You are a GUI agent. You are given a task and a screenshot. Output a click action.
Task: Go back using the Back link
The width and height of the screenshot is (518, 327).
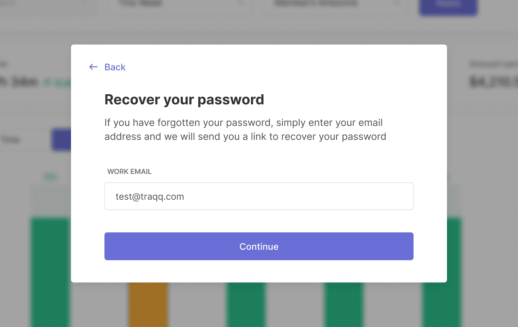click(115, 67)
